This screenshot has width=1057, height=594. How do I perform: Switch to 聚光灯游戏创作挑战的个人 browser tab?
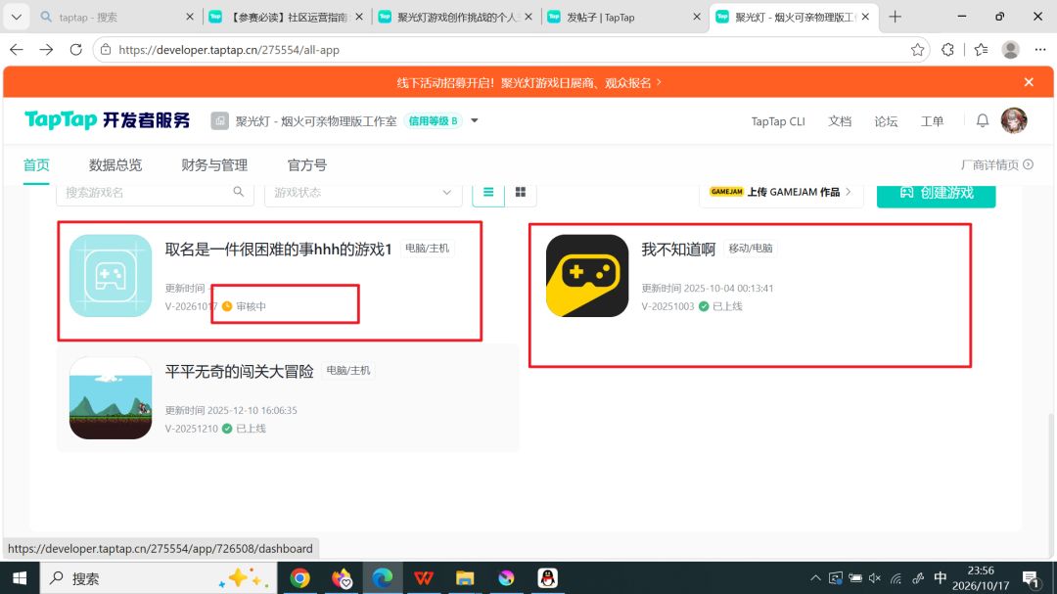(456, 17)
